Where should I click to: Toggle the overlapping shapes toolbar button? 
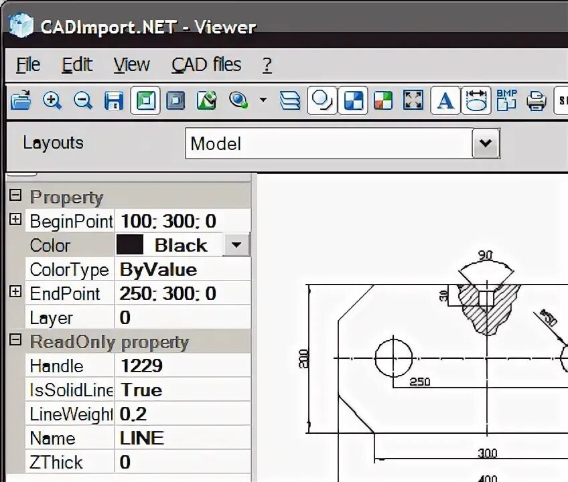click(x=322, y=100)
